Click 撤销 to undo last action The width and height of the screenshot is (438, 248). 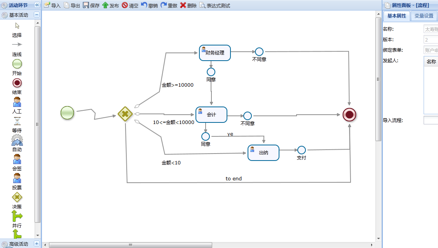tap(149, 5)
